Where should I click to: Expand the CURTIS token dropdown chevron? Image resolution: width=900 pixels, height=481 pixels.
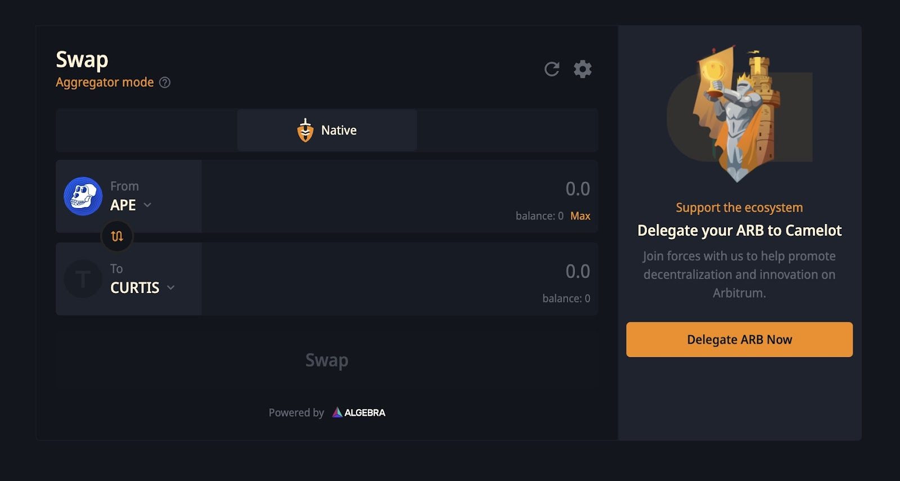tap(171, 288)
